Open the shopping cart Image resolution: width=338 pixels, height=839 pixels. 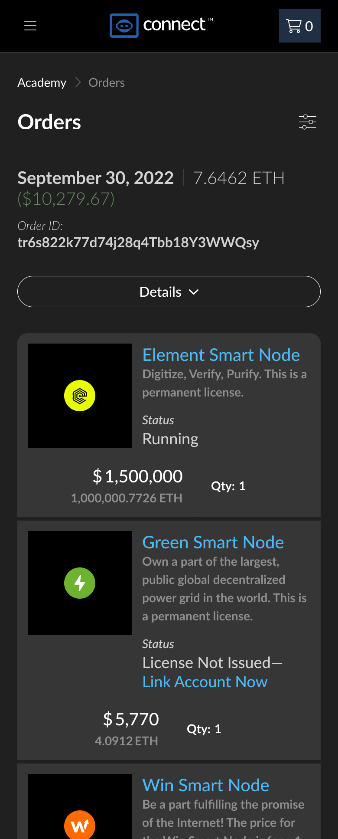coord(300,26)
